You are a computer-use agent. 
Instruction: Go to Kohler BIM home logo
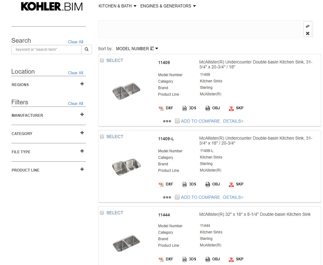(x=52, y=7)
